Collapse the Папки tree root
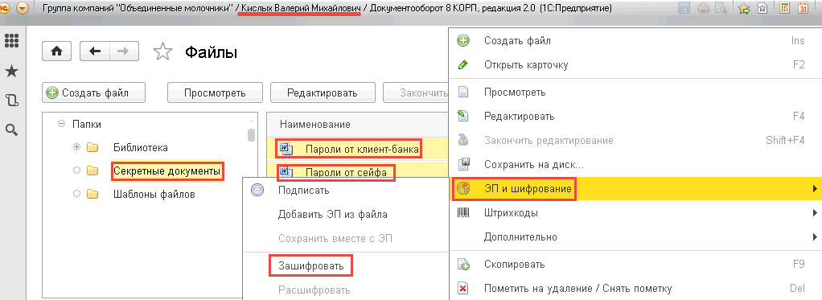Viewport: 822px width, 300px height. pos(62,125)
